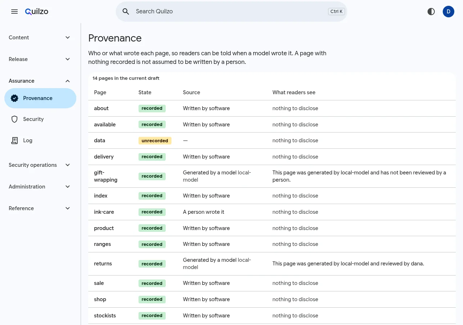The width and height of the screenshot is (463, 325).
Task: Open the Provenance page in sidebar
Action: point(40,98)
